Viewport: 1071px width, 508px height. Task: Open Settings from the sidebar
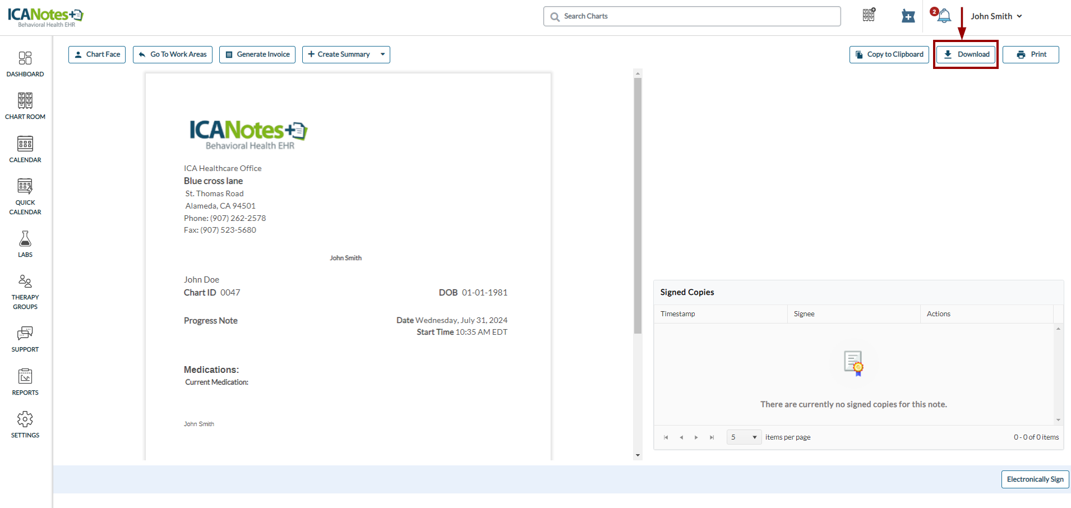(25, 425)
